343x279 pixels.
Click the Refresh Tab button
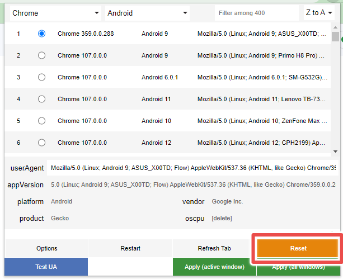[x=214, y=248]
